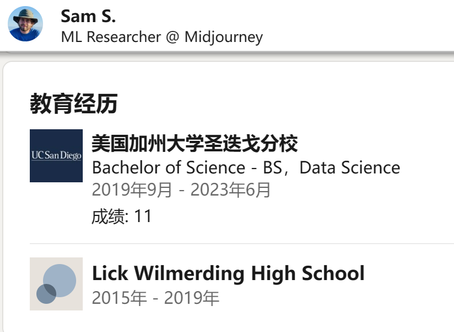The width and height of the screenshot is (454, 332).
Task: Click the small dark circle in placeholder logo
Action: [x=46, y=294]
